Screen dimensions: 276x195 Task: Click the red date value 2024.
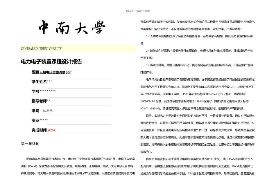(52, 130)
